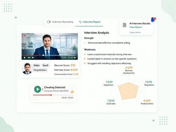
Task: Click 'Struggled with handling objections effectively' weakness
Action: [109, 63]
